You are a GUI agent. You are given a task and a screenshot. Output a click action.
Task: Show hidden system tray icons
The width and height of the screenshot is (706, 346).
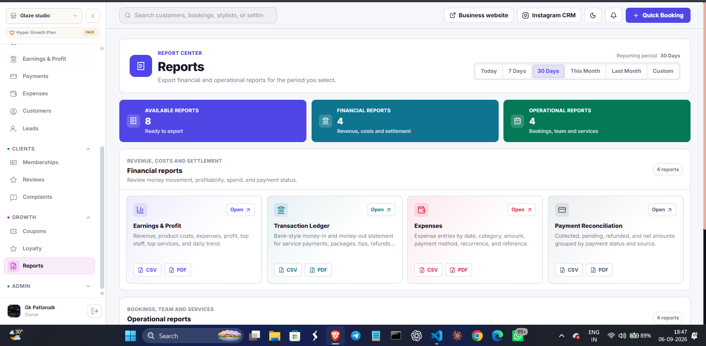(562, 336)
